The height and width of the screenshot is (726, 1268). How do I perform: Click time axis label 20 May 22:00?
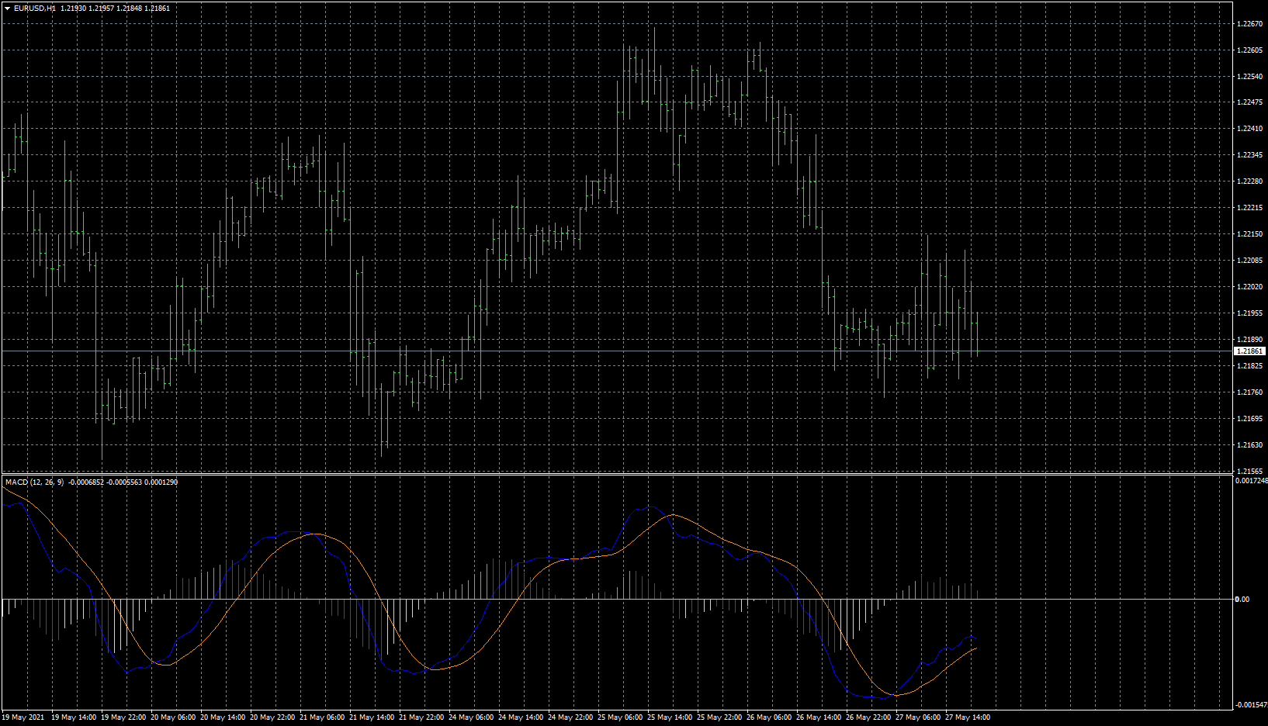tap(272, 717)
